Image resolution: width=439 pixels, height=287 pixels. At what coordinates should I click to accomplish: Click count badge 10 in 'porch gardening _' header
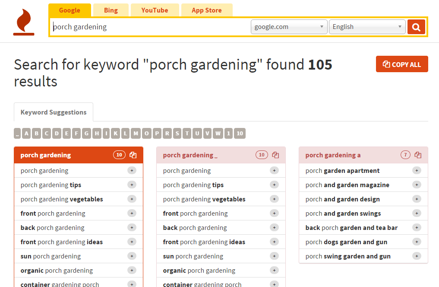click(262, 155)
